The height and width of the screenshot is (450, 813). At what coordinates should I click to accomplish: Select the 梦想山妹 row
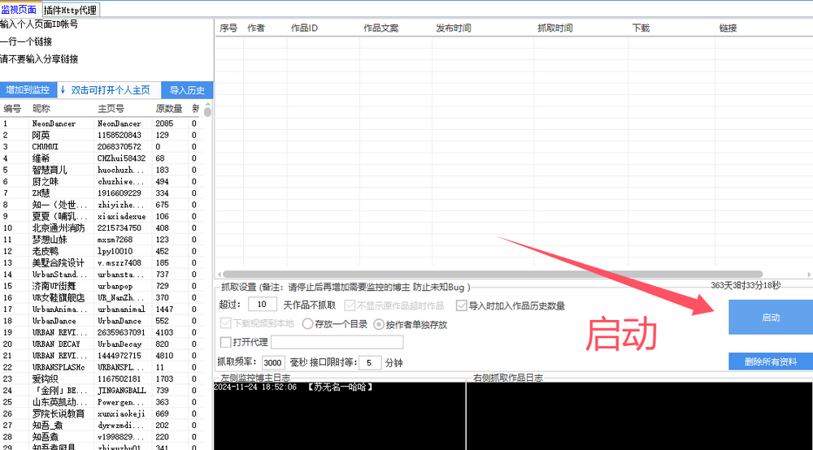click(x=102, y=240)
